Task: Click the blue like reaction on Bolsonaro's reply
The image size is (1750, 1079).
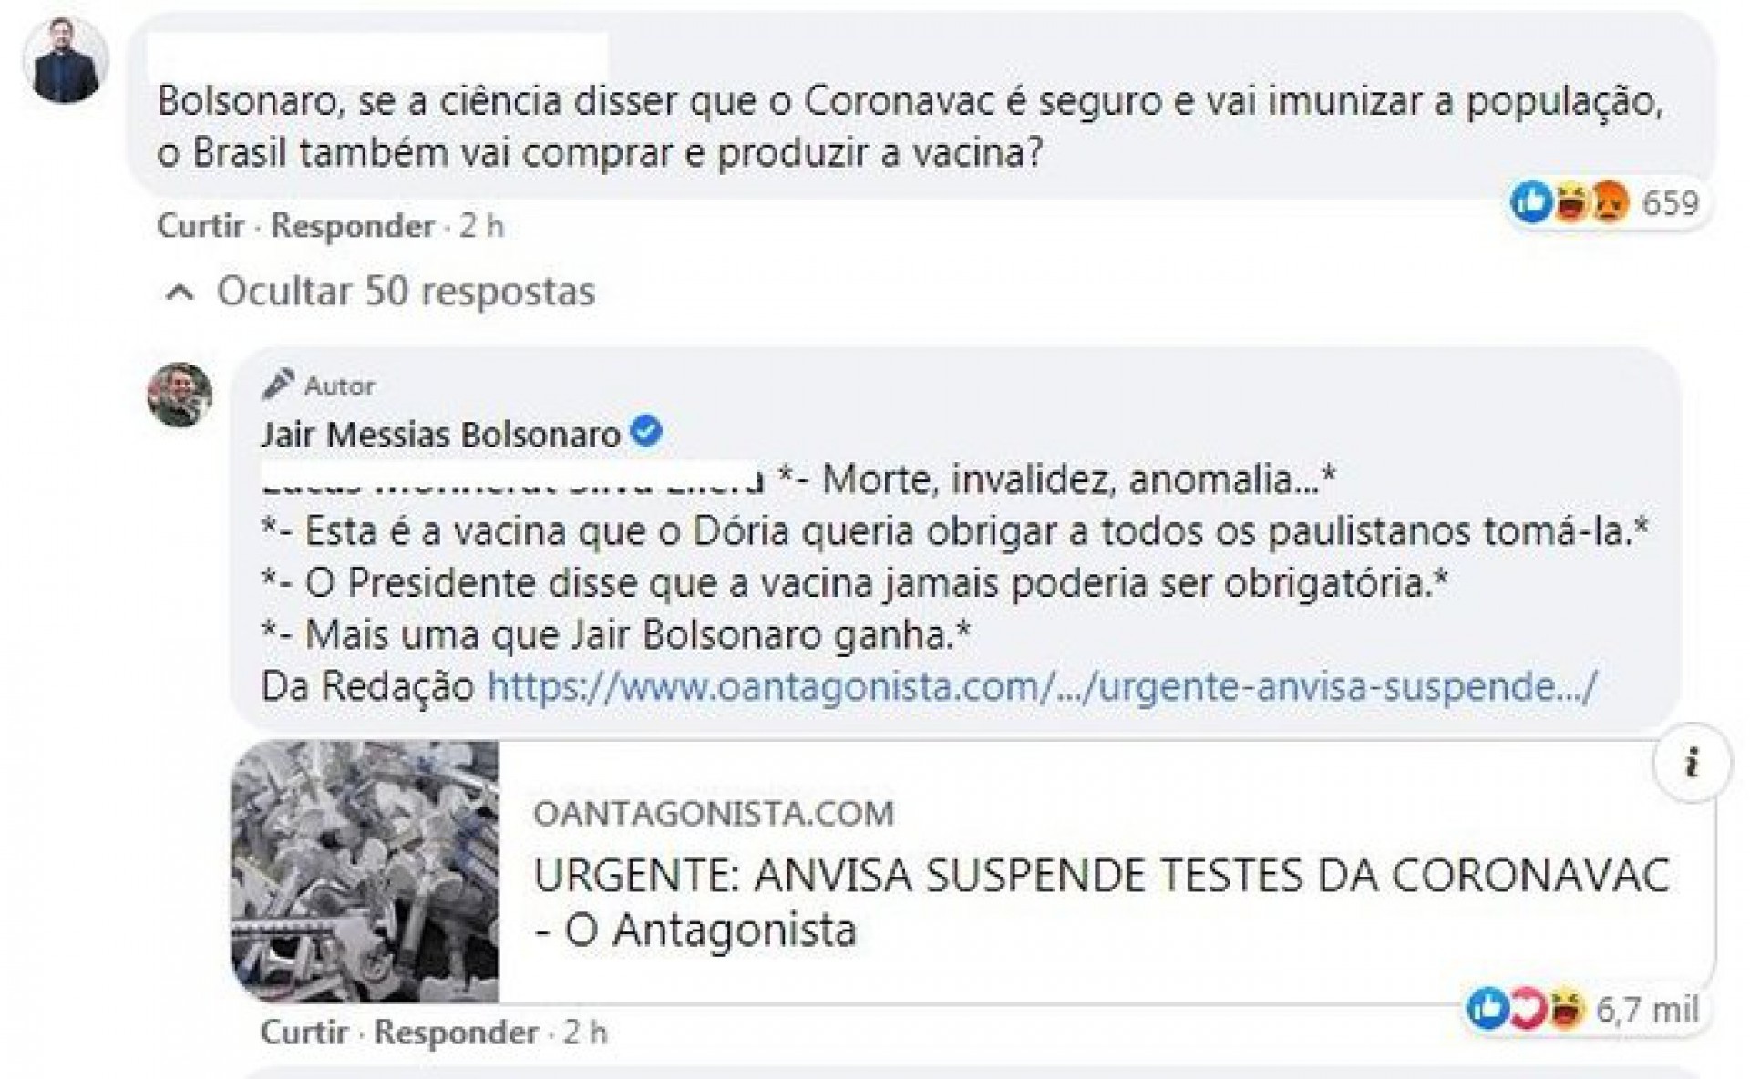Action: (x=1487, y=1009)
